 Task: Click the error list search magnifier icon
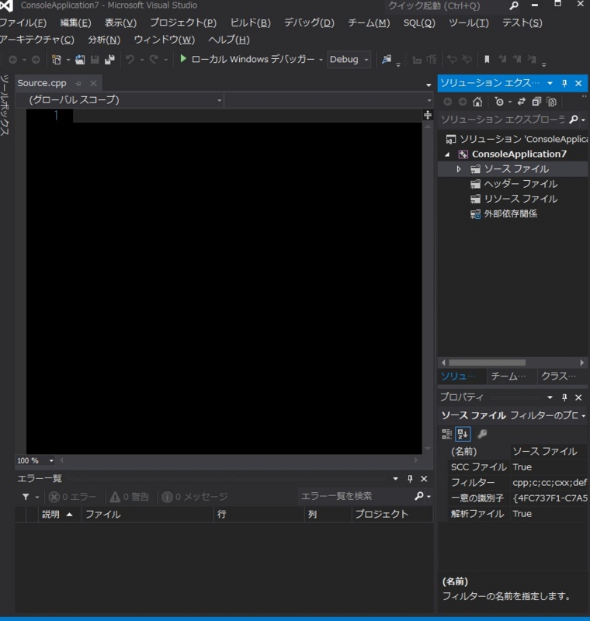[x=419, y=496]
